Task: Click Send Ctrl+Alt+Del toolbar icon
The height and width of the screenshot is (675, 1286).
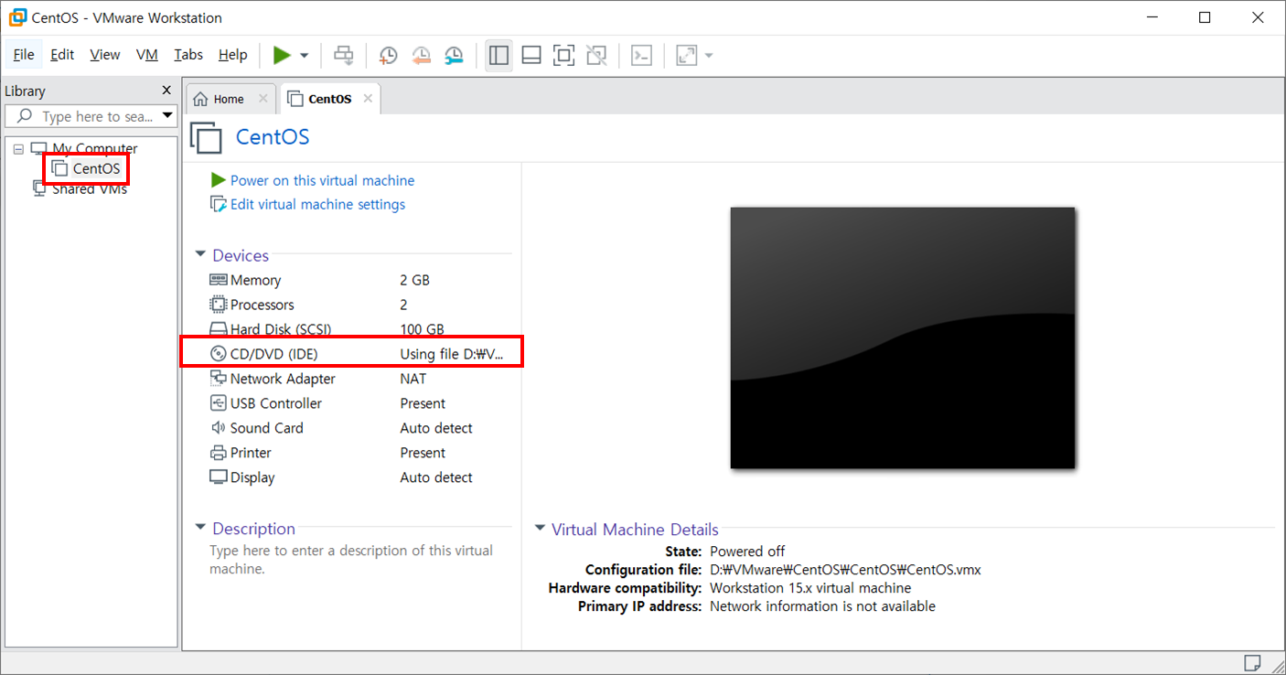Action: (344, 56)
